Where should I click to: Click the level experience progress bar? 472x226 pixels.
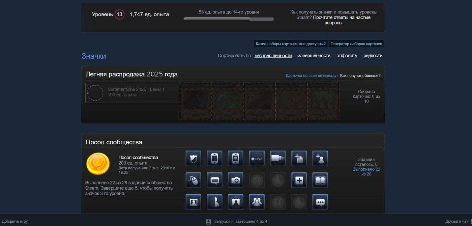[x=229, y=19]
